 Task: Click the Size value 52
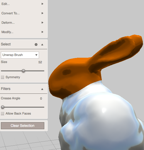point(40,62)
